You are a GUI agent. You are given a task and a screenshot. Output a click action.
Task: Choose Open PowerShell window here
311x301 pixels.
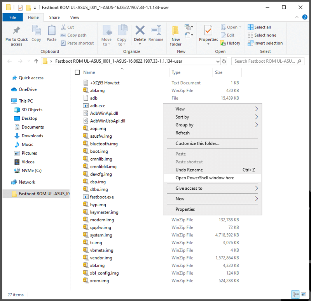[x=205, y=178]
